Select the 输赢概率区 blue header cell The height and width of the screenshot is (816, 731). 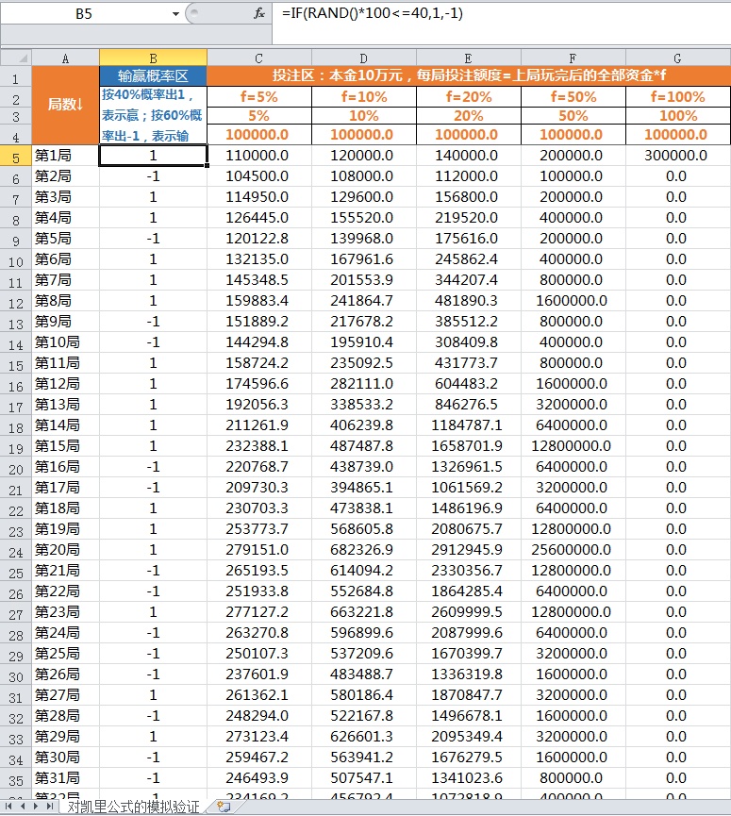click(153, 76)
